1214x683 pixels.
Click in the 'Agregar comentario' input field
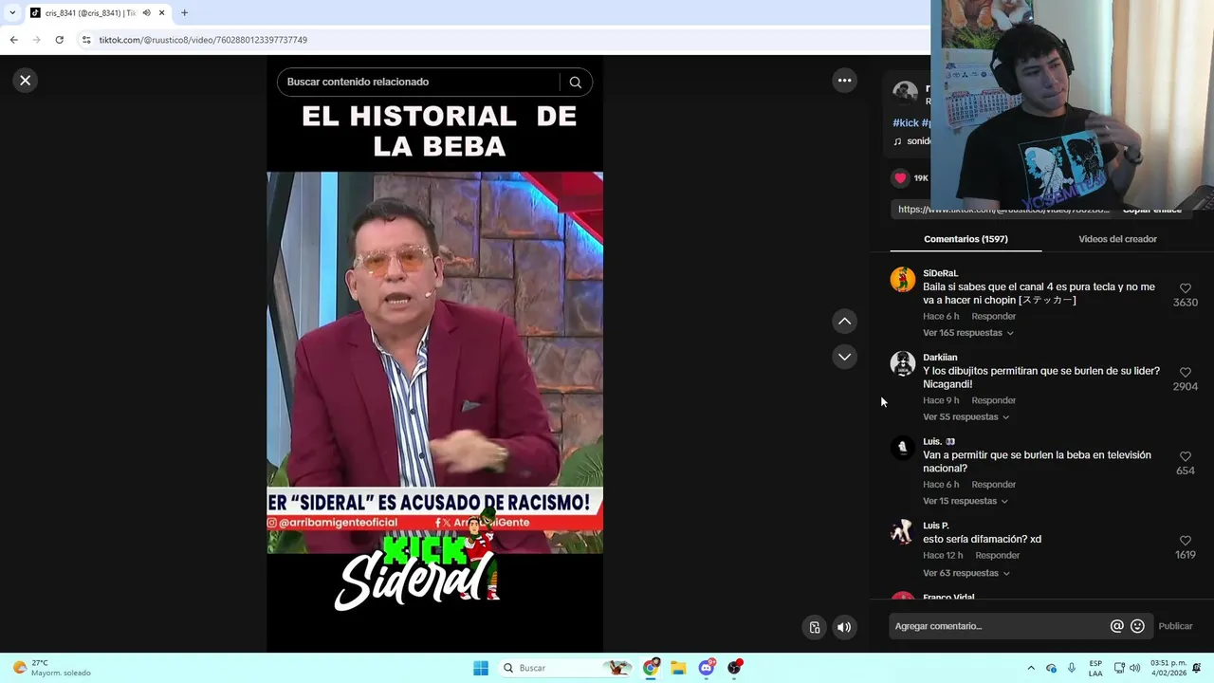(x=998, y=626)
